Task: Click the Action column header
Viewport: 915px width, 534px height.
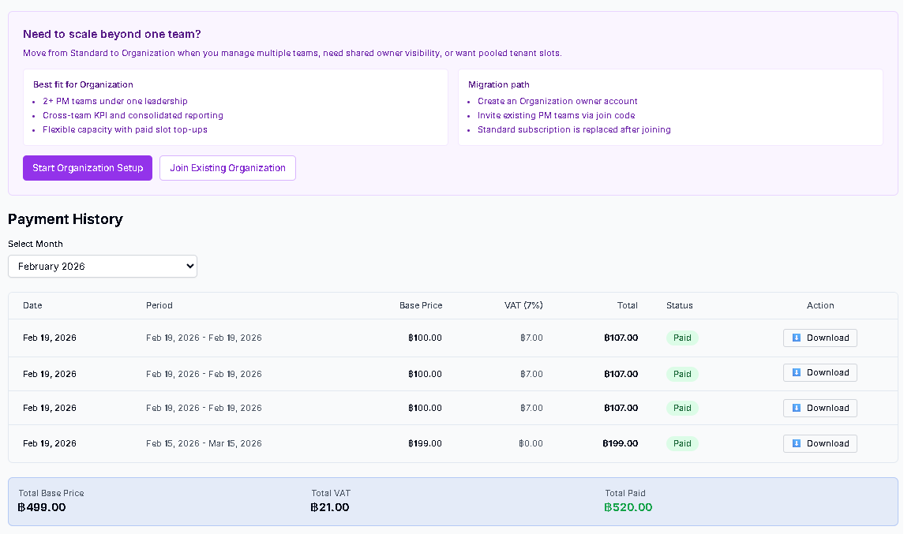Action: click(820, 305)
